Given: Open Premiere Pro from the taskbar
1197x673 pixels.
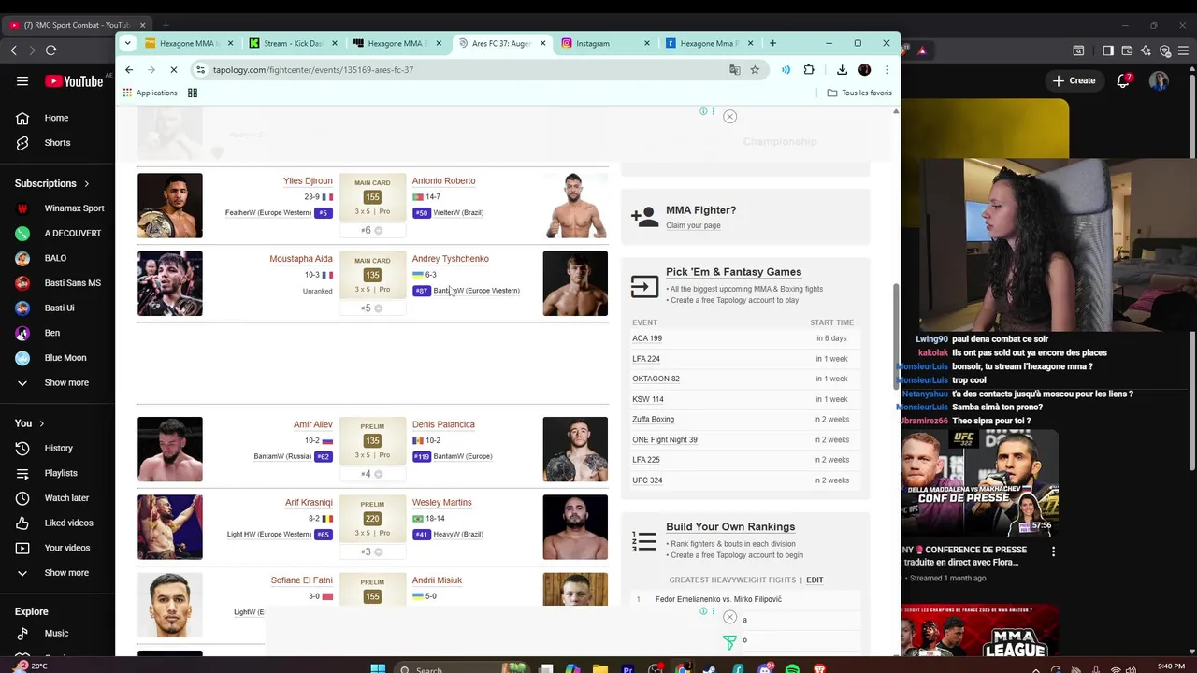Looking at the screenshot, I should click(628, 669).
